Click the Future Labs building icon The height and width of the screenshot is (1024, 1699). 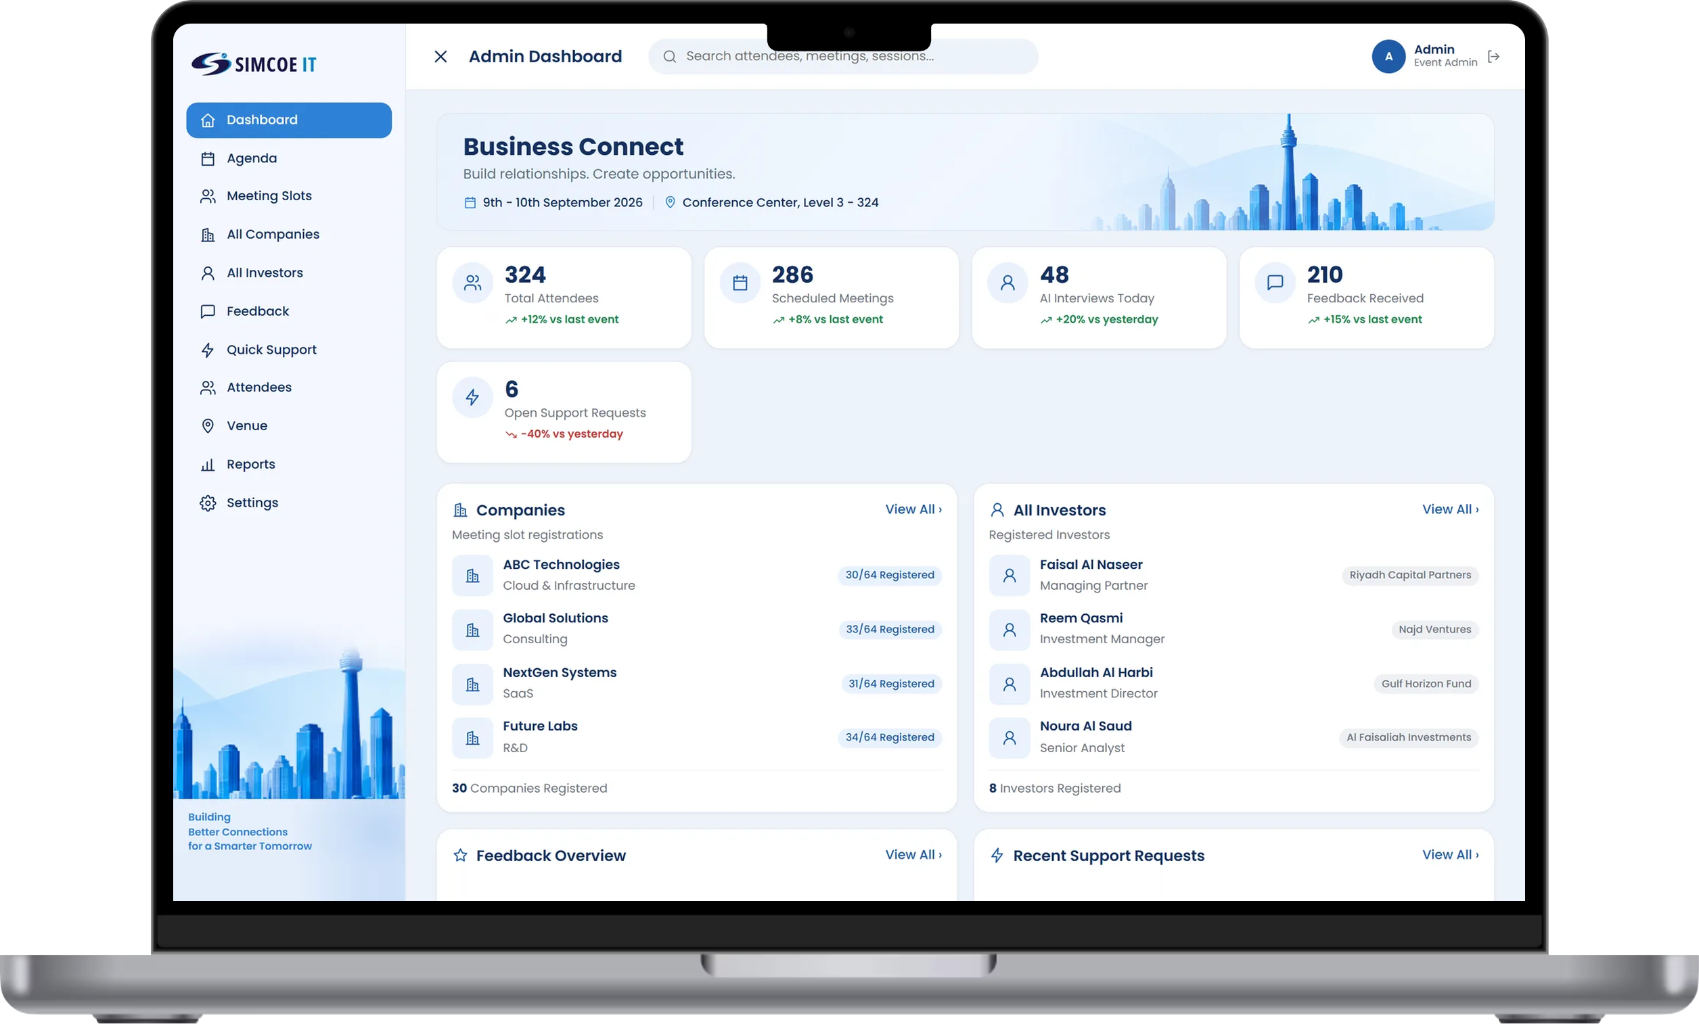[x=472, y=737]
